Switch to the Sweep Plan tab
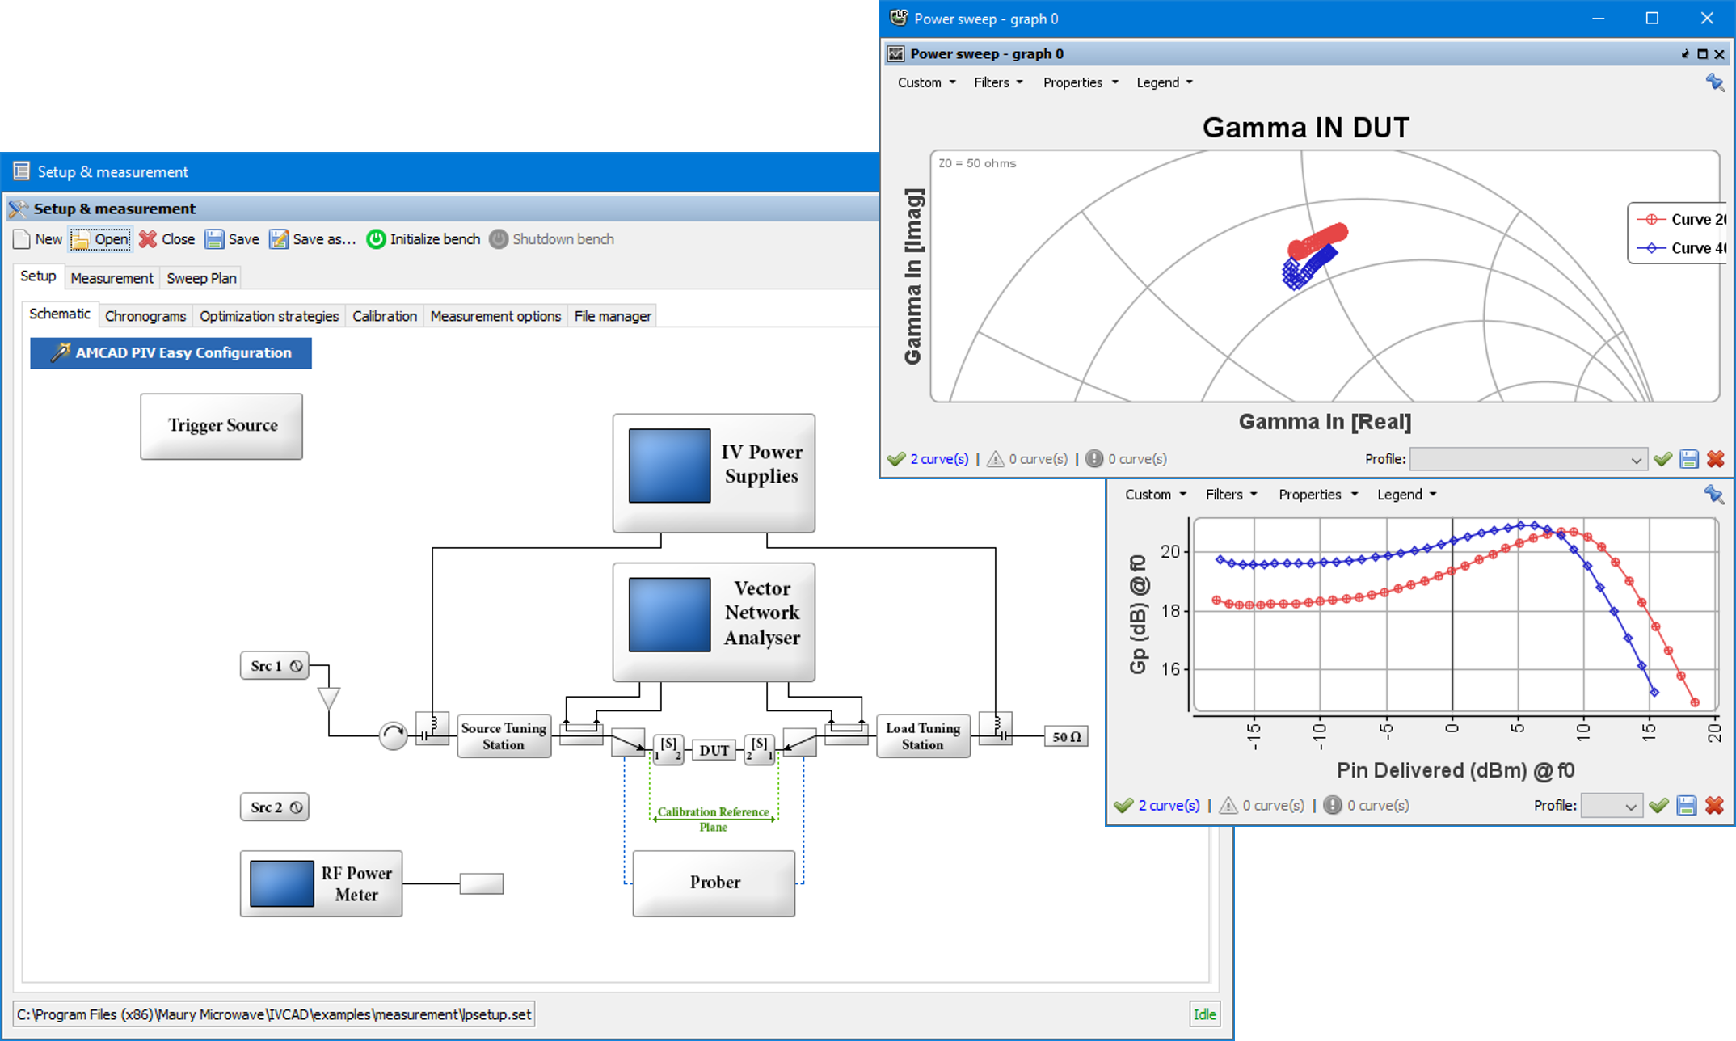Viewport: 1736px width, 1041px height. pos(201,278)
